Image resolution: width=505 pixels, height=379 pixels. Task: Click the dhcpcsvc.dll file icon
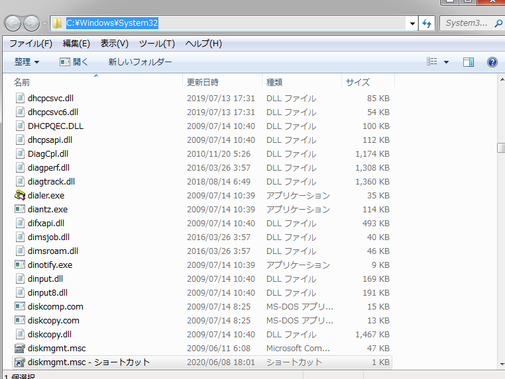pyautogui.click(x=20, y=98)
